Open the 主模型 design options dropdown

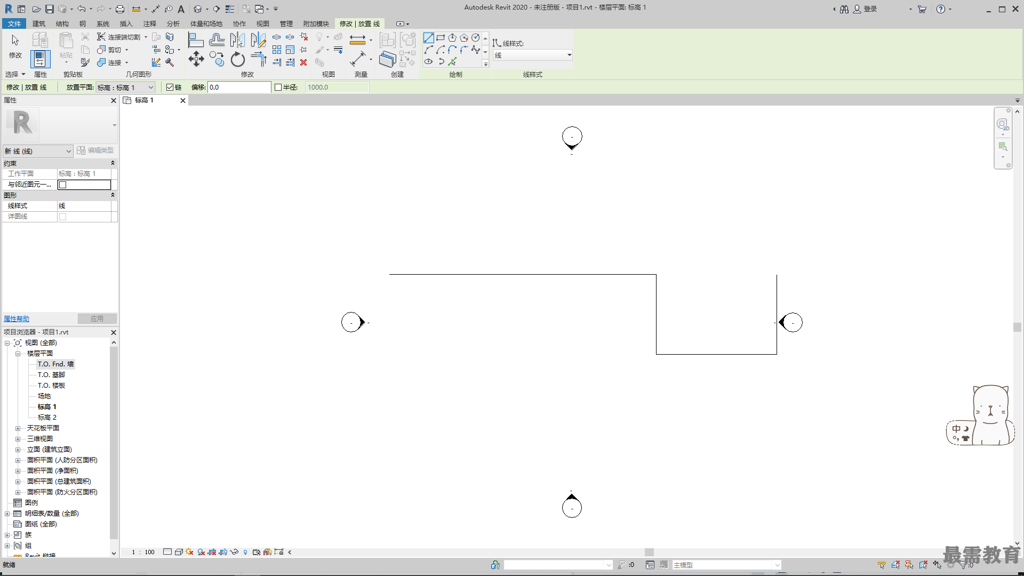click(x=726, y=565)
